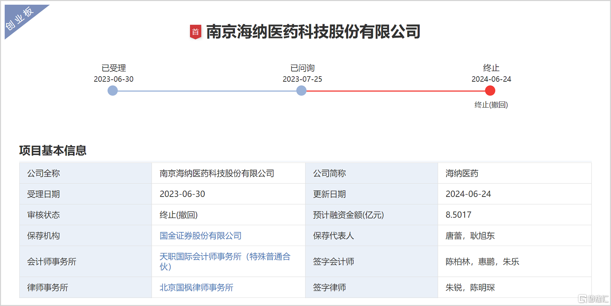Click the company title 南京海纳医药科技股份有限公司 heading
This screenshot has width=611, height=306.
tap(313, 32)
